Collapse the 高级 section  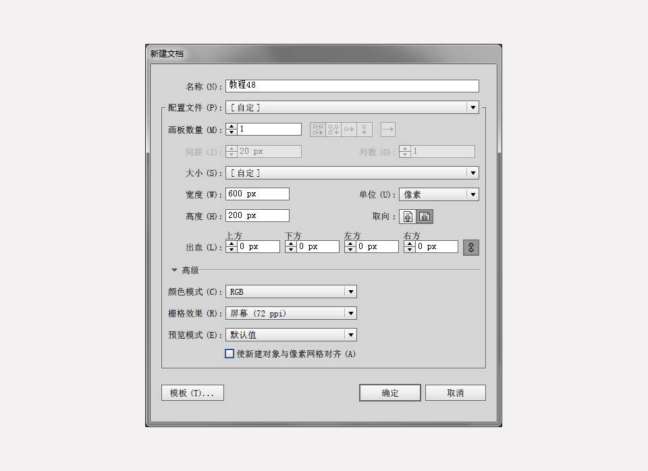click(174, 269)
